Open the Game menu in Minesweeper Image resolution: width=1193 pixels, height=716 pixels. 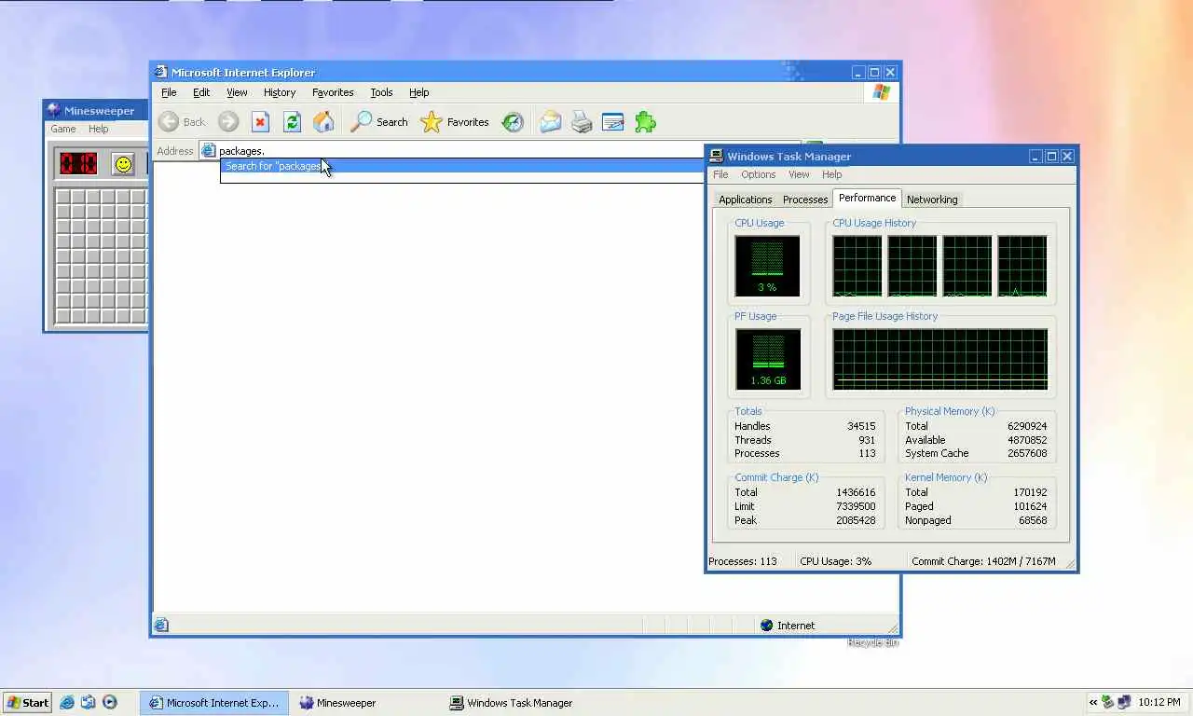(63, 129)
